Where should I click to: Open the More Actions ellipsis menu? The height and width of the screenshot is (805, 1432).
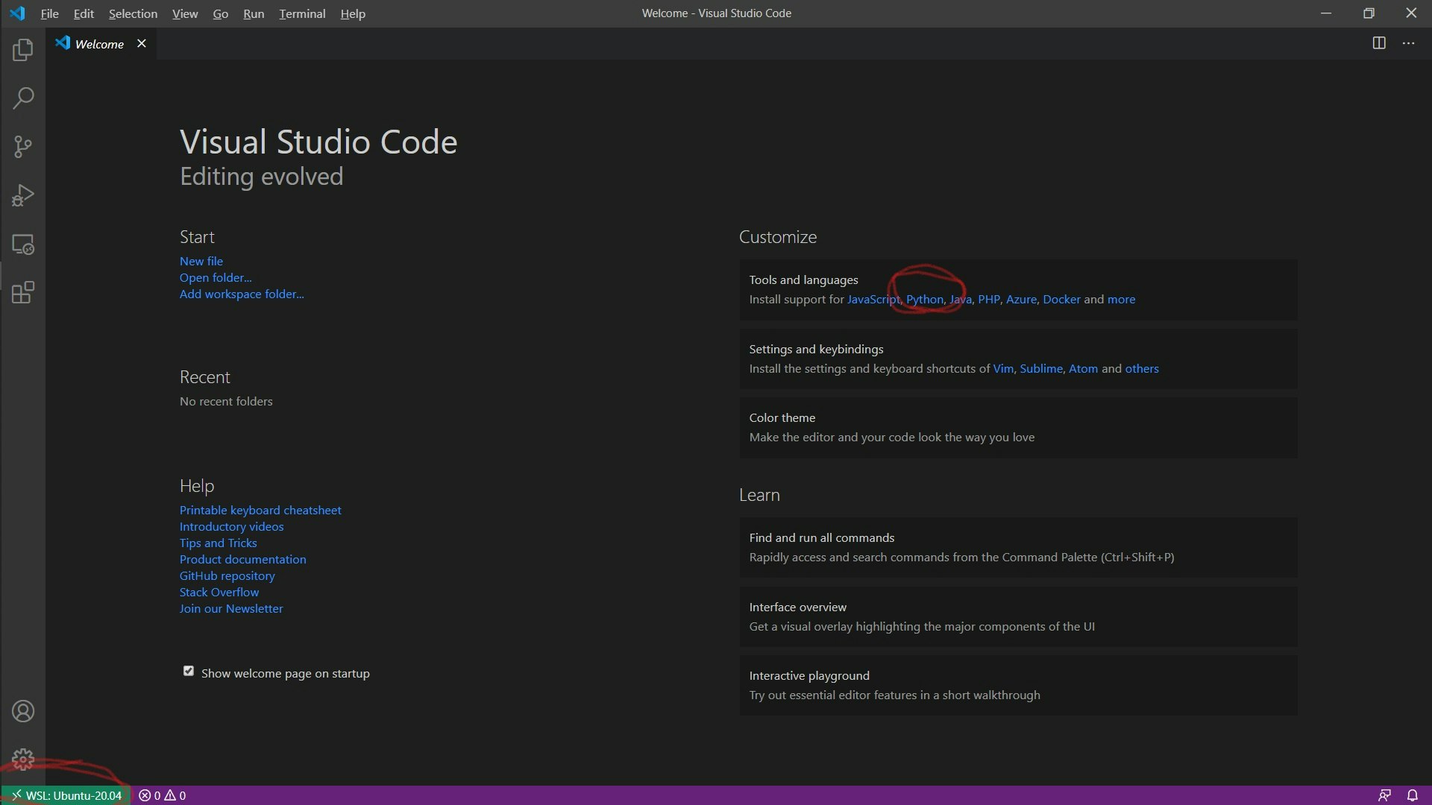[1408, 43]
